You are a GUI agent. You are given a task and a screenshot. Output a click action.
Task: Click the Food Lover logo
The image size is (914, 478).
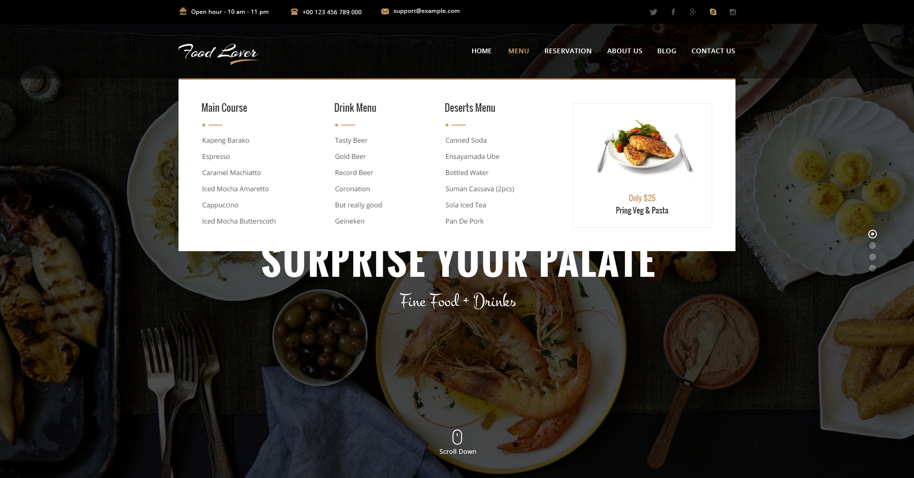(219, 53)
